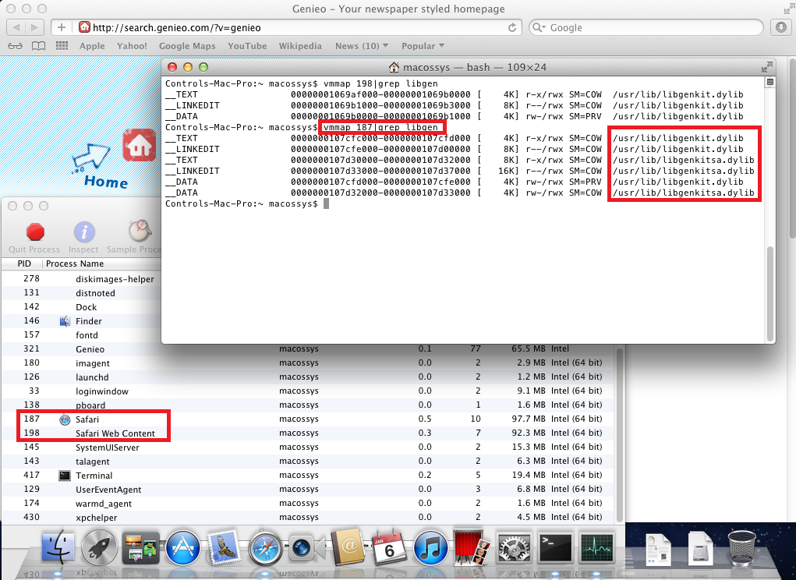Expand the Popular bookmarks dropdown
Image resolution: width=796 pixels, height=580 pixels.
pyautogui.click(x=423, y=46)
